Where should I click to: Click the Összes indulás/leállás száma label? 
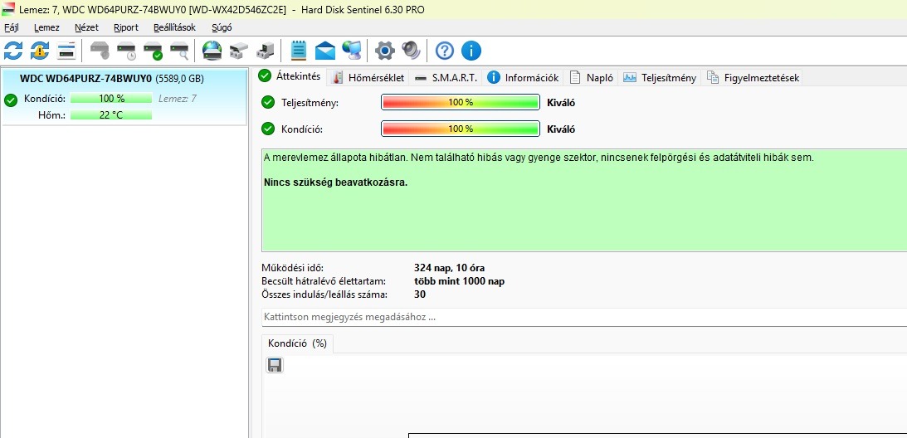tap(324, 294)
